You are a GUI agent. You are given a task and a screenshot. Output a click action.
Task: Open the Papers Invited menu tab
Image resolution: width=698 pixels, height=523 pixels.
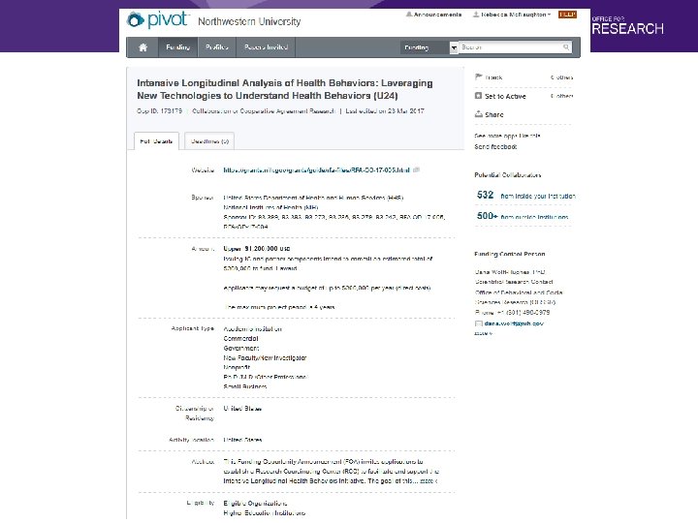click(266, 47)
